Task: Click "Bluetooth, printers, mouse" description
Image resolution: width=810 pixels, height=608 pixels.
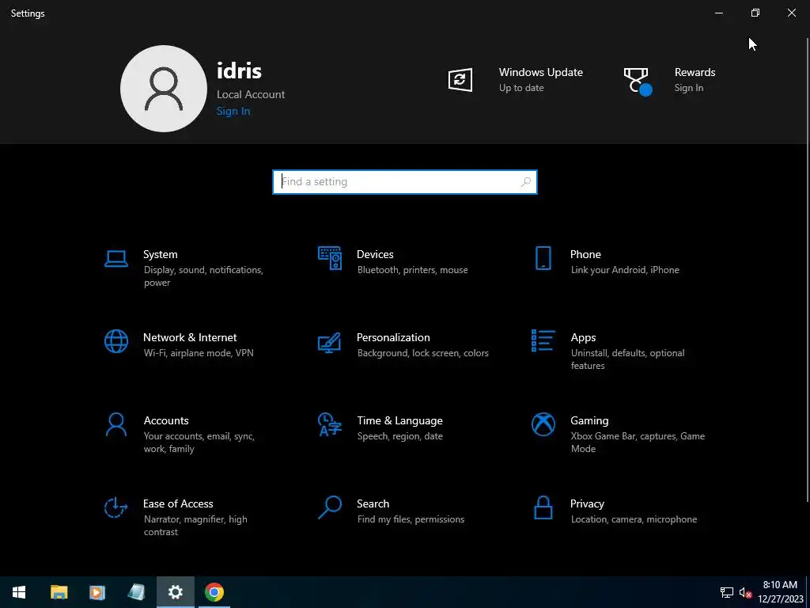Action: pos(412,270)
